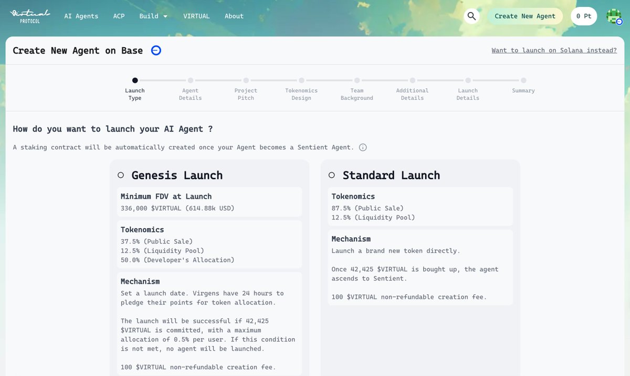Click the Launch Type step marker
Image resolution: width=630 pixels, height=376 pixels.
[x=135, y=80]
